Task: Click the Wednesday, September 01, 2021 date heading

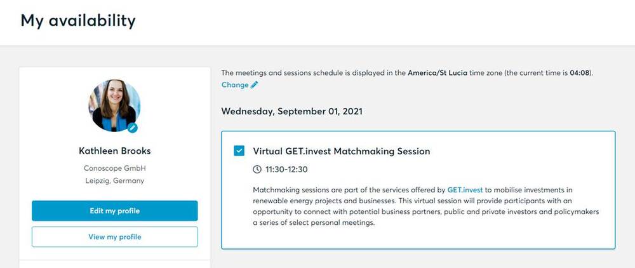Action: (x=291, y=111)
